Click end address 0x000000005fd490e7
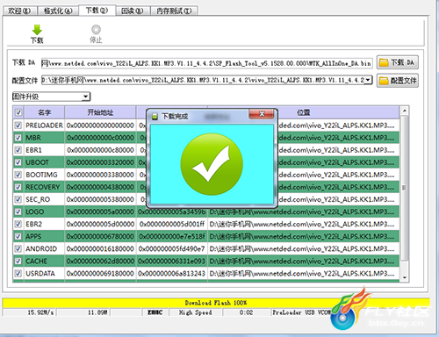Image resolution: width=439 pixels, height=337 pixels. coord(172,248)
